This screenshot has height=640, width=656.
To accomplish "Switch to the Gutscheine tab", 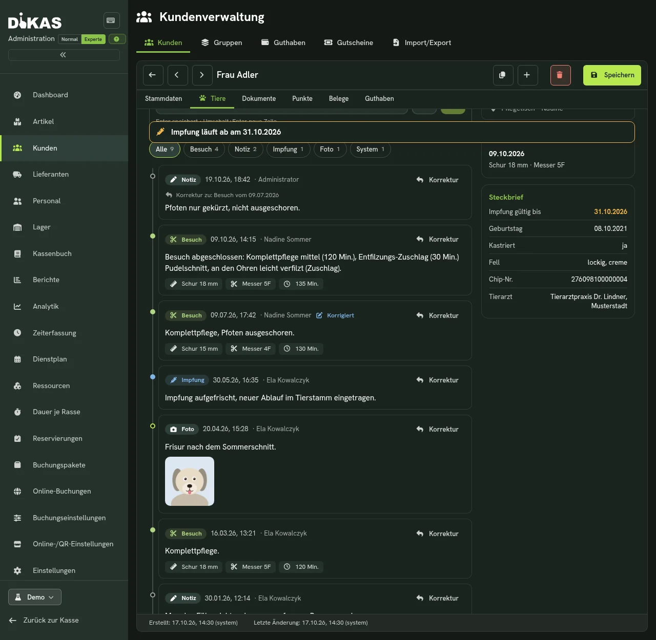I will 348,42.
